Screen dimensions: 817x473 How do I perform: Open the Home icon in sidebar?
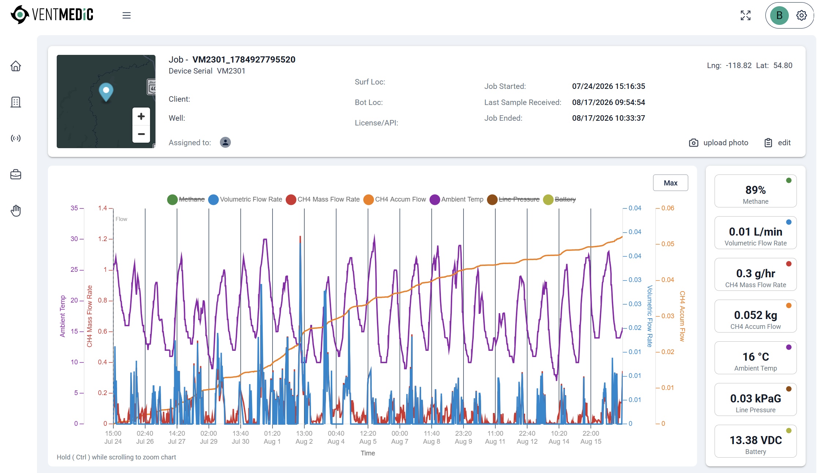[16, 66]
